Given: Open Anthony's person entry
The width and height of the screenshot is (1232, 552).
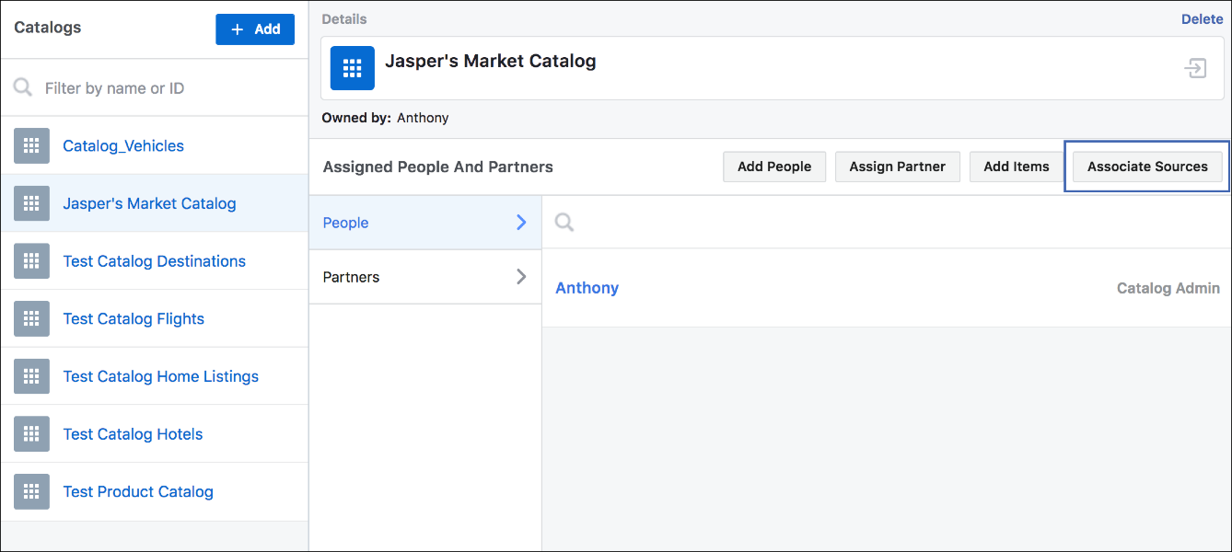Looking at the screenshot, I should tap(587, 288).
